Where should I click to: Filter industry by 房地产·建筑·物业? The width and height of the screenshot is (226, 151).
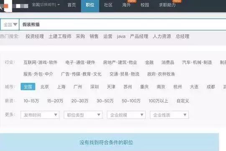[x=120, y=62]
